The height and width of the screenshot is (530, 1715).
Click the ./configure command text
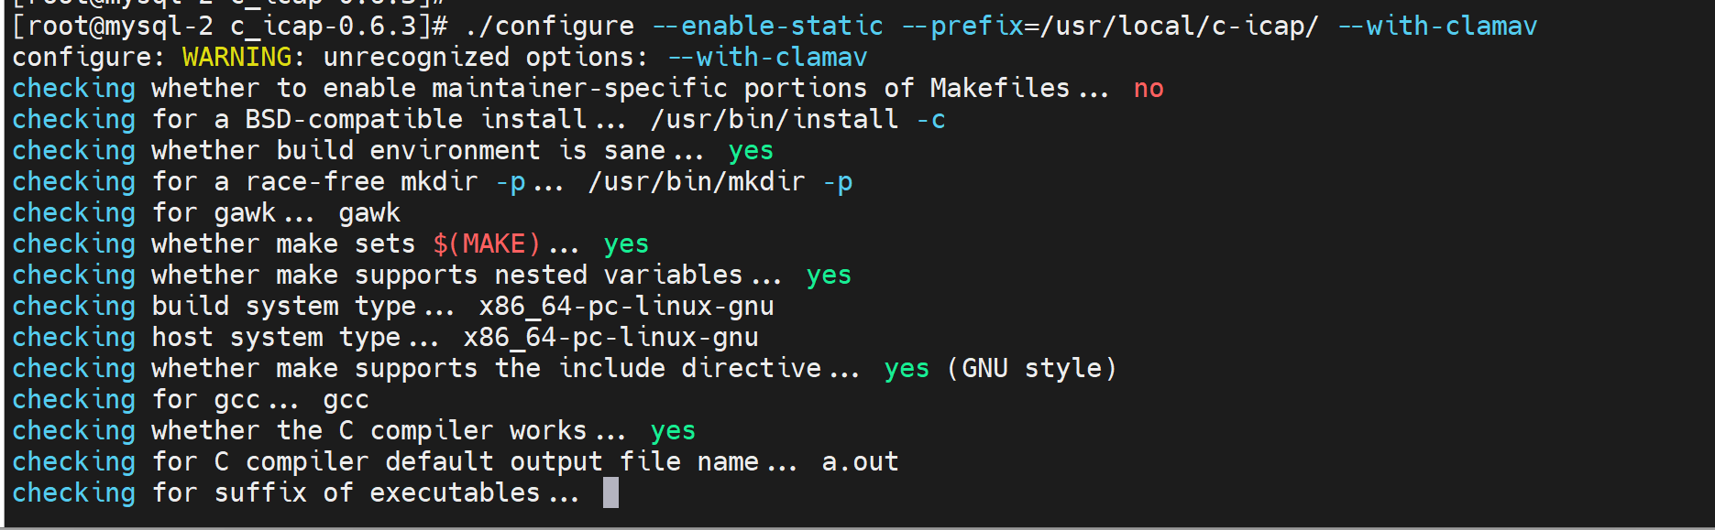pos(548,26)
